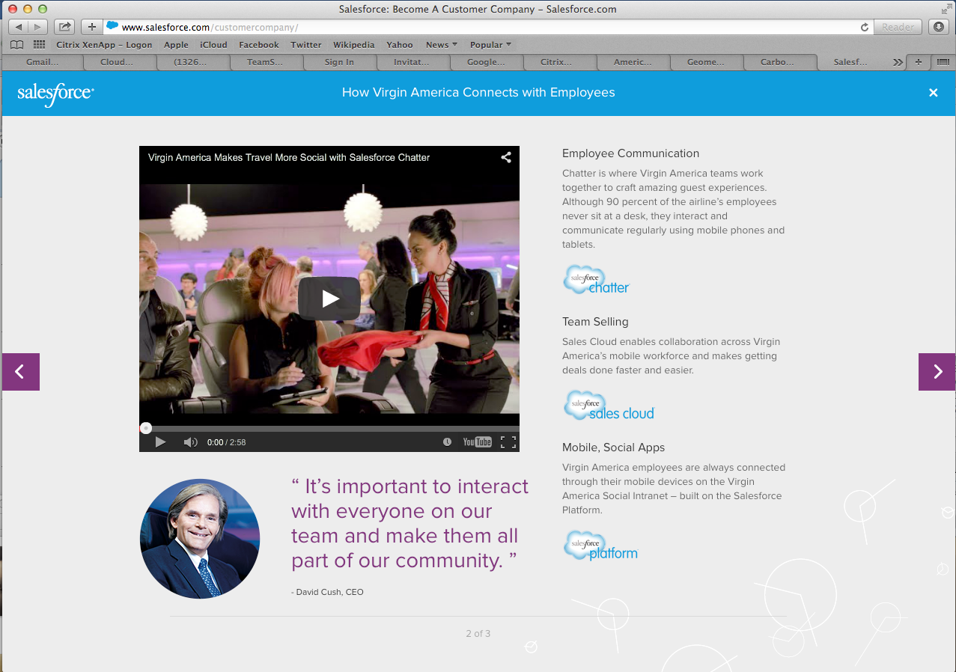956x672 pixels.
Task: Go to previous slide with left arrow
Action: (x=20, y=372)
